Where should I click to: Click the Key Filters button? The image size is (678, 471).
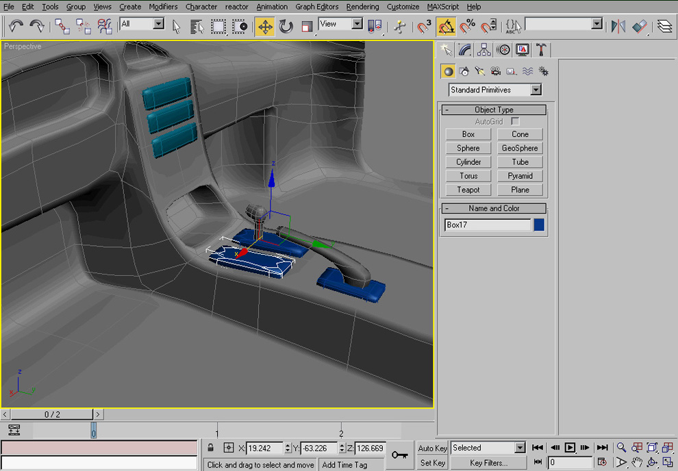(x=488, y=463)
